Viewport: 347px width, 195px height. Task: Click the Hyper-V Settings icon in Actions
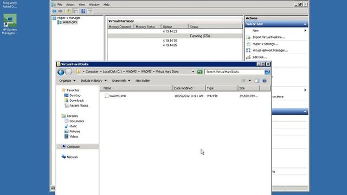click(248, 44)
